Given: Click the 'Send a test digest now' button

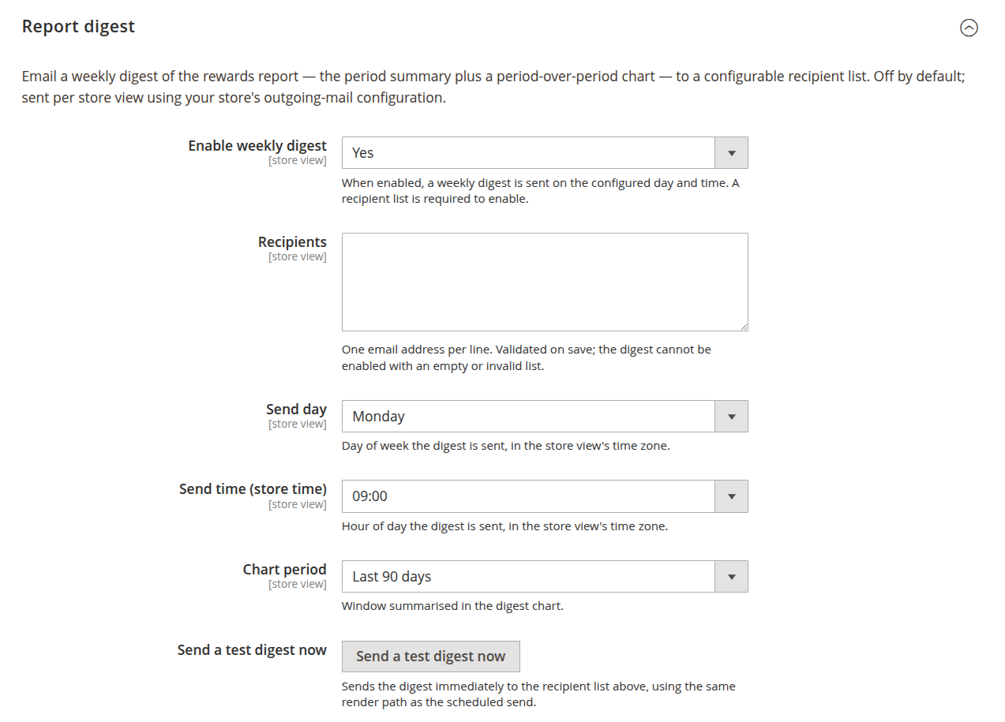Looking at the screenshot, I should (431, 657).
